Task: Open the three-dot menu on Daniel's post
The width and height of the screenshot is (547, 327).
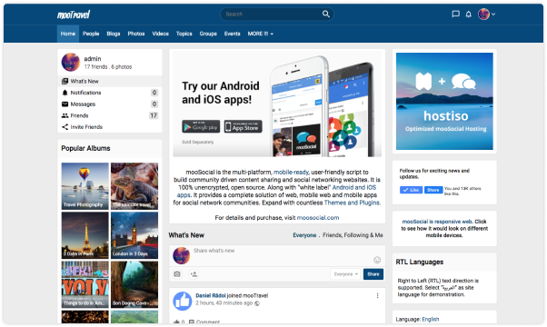Action: [377, 295]
